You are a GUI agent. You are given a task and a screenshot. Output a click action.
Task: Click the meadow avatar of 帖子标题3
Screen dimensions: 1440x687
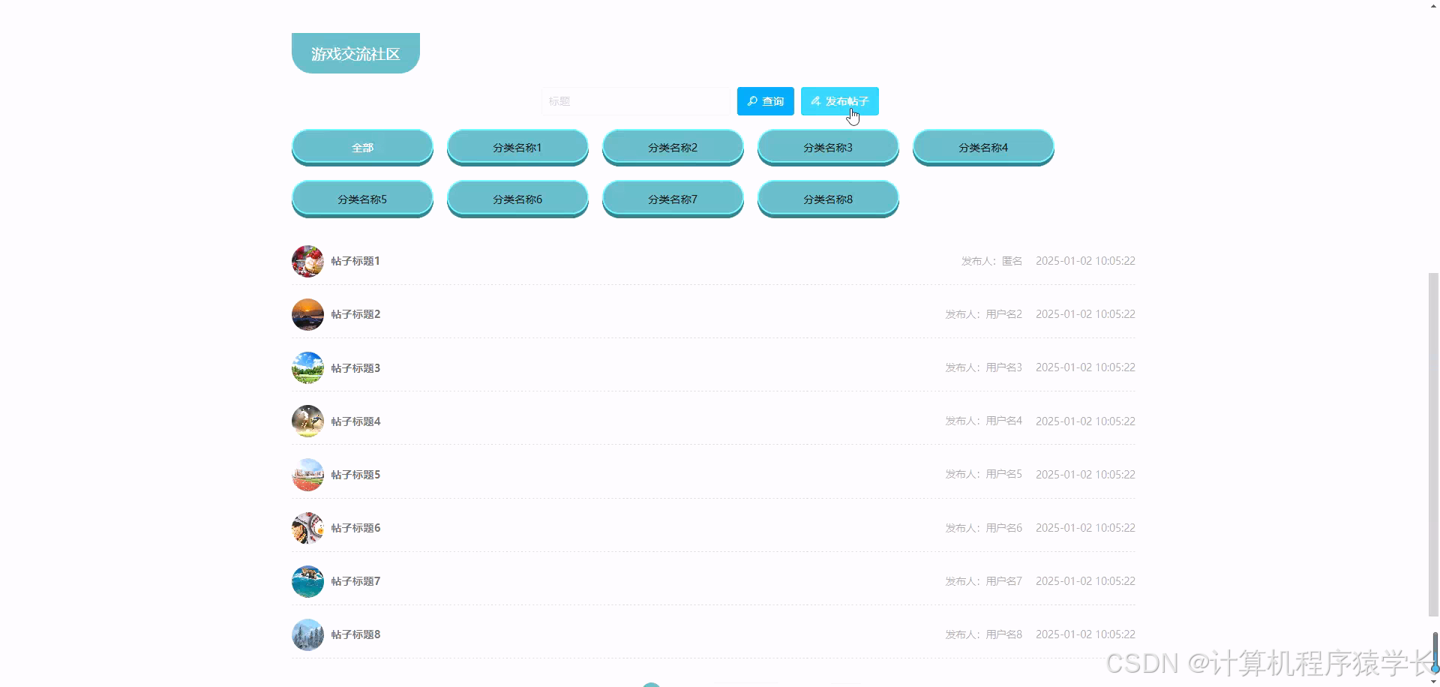tap(307, 367)
